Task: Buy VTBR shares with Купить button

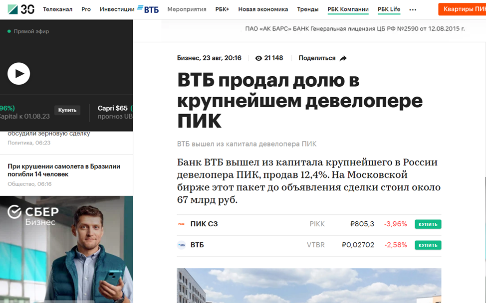Action: [x=428, y=245]
